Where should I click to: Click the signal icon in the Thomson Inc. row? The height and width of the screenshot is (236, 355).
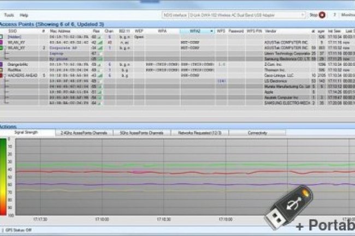(x=100, y=70)
